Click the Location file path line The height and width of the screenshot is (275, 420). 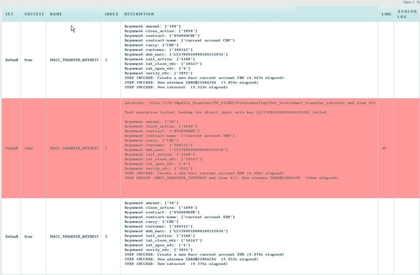coord(250,103)
